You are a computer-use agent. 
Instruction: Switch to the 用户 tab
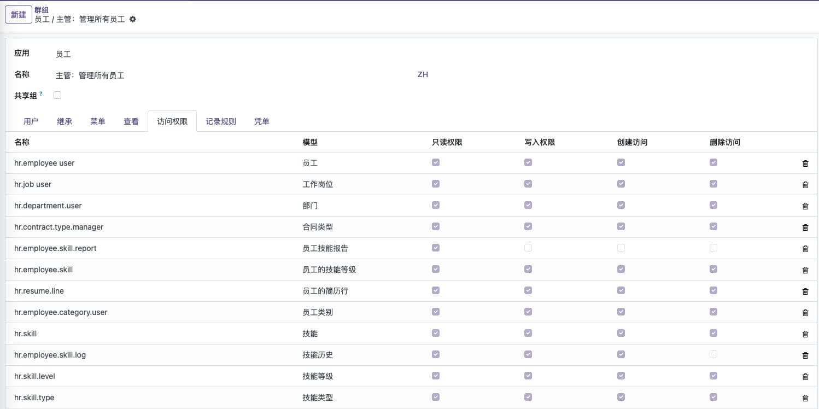click(31, 121)
